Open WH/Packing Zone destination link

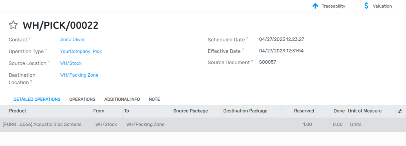click(x=79, y=75)
